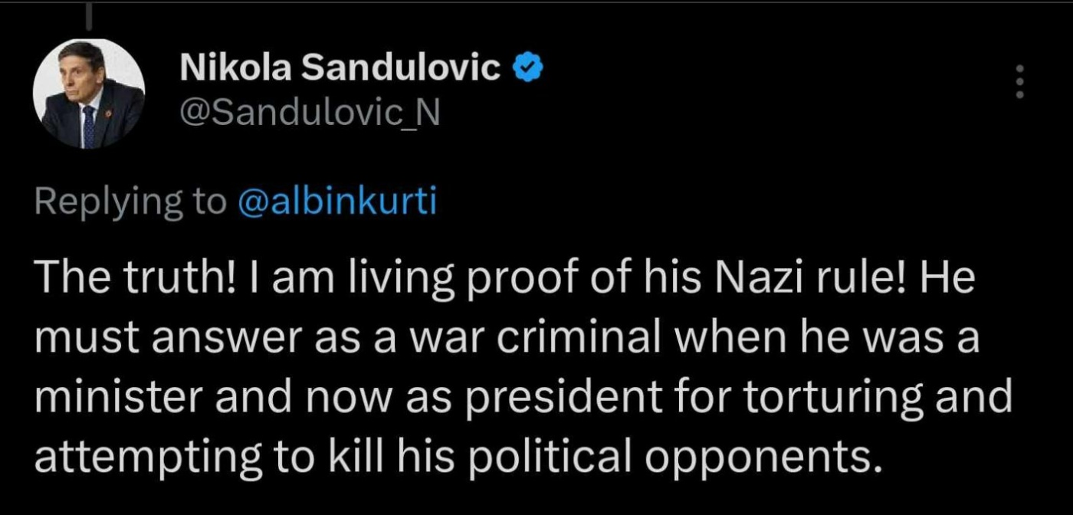
Task: Open the @Sandulovic_N handle link
Action: pos(309,115)
